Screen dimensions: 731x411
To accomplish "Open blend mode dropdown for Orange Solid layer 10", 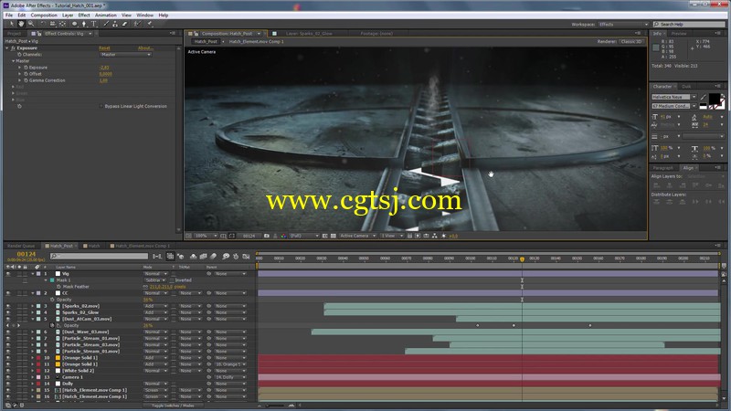I will [x=155, y=358].
